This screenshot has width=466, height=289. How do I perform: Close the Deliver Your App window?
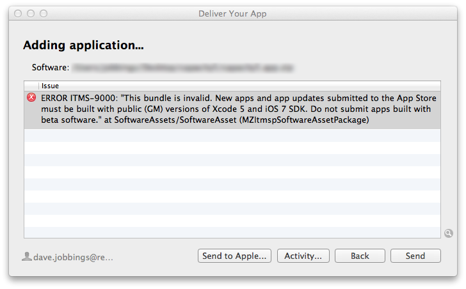pos(18,13)
